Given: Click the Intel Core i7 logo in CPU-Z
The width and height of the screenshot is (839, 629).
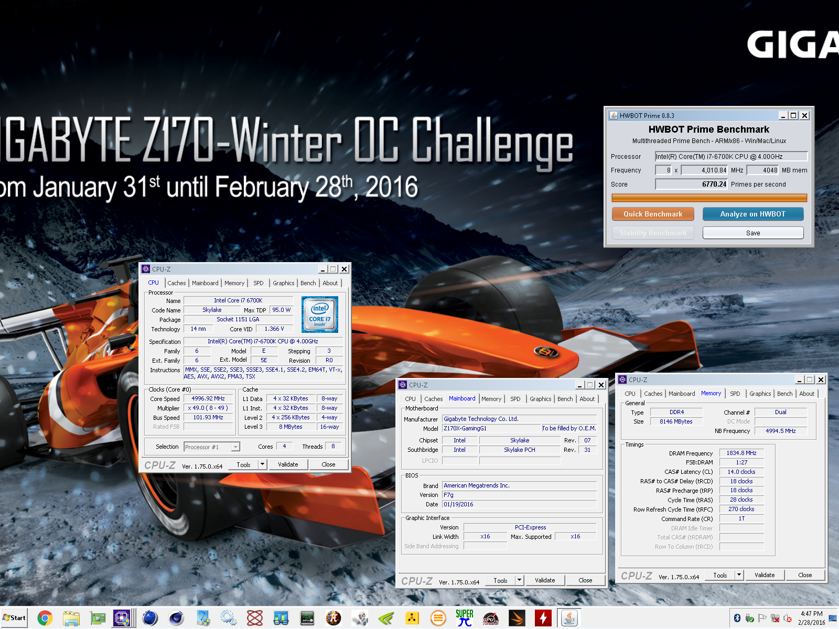Looking at the screenshot, I should click(320, 314).
